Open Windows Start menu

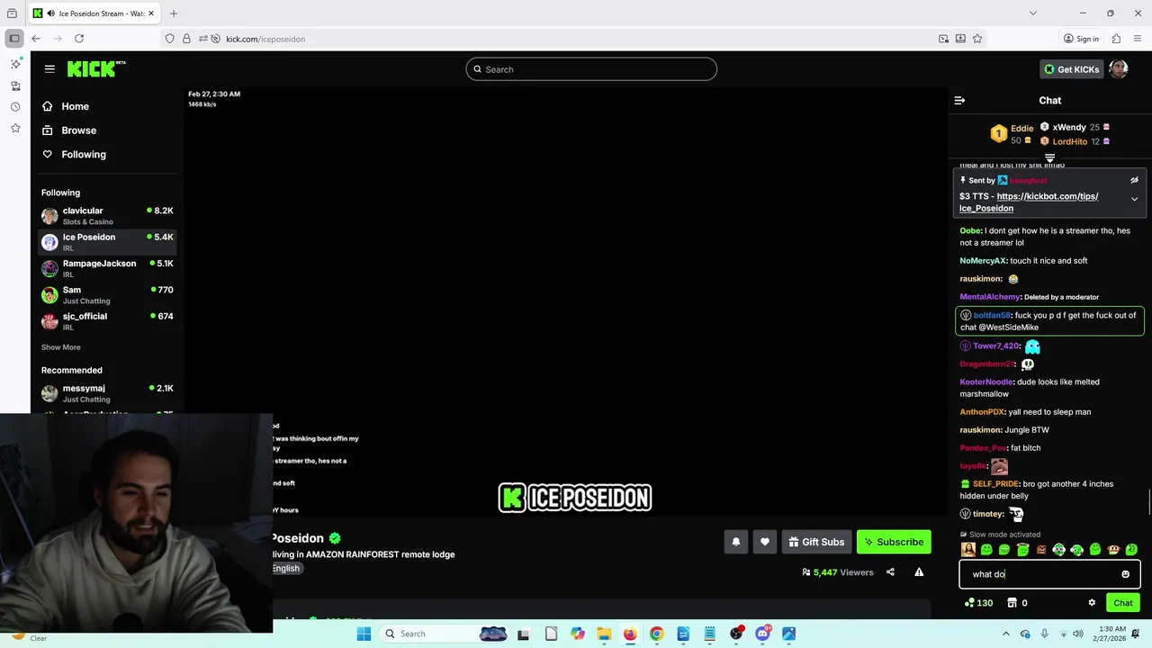tap(364, 634)
